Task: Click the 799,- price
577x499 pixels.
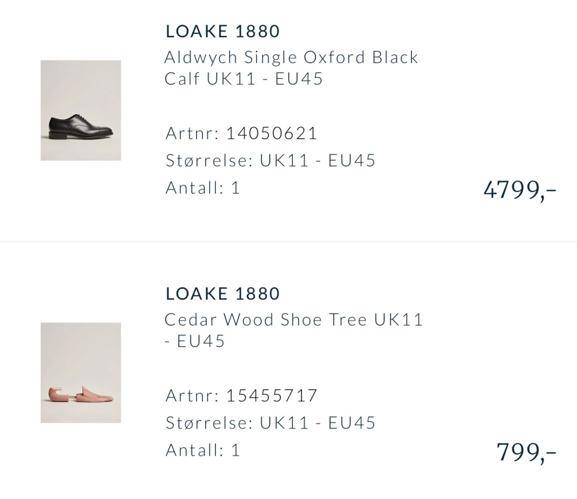Action: tap(526, 452)
